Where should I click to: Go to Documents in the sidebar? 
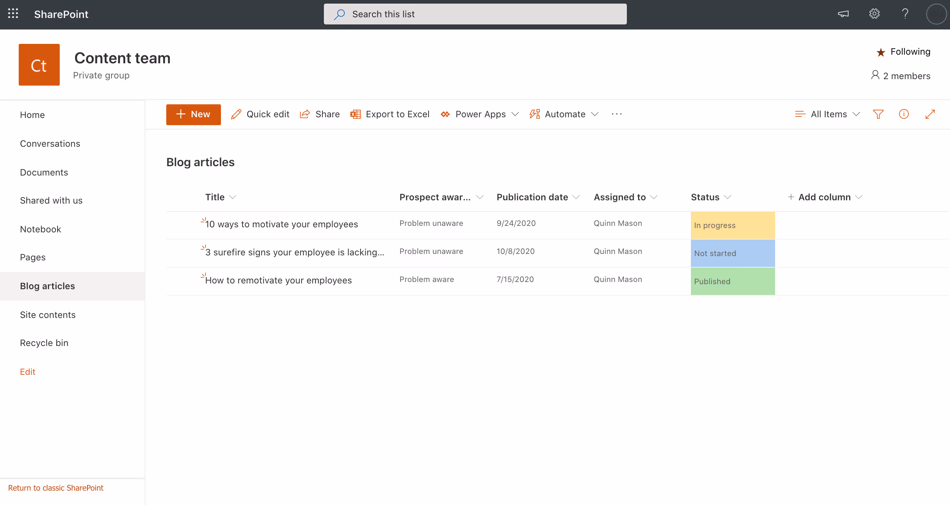[44, 172]
